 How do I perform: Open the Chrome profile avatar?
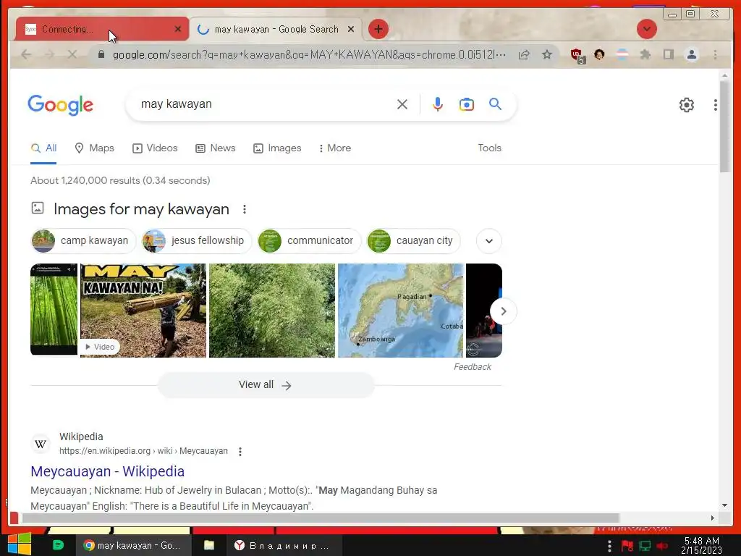click(x=691, y=55)
